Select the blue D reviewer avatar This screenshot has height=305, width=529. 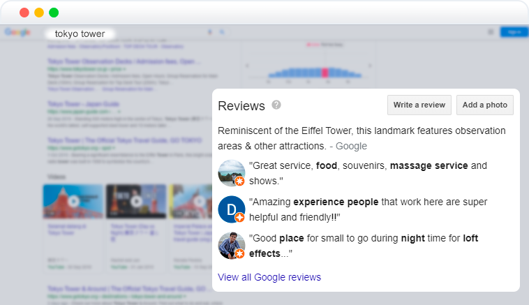tap(232, 209)
